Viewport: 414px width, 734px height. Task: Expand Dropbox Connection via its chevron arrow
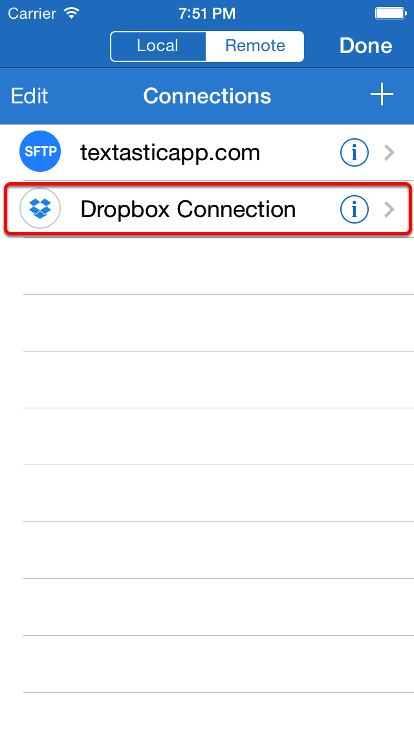click(x=389, y=210)
